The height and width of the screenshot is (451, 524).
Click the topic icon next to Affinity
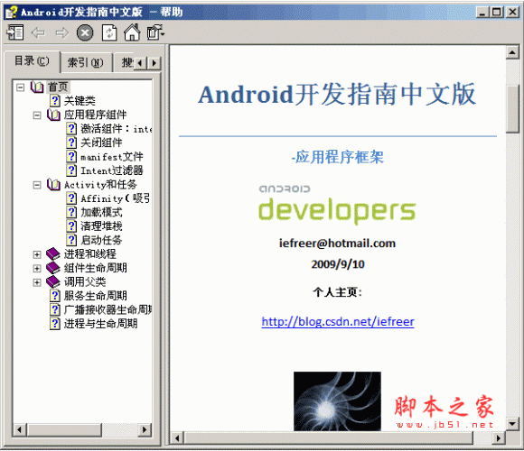(71, 198)
